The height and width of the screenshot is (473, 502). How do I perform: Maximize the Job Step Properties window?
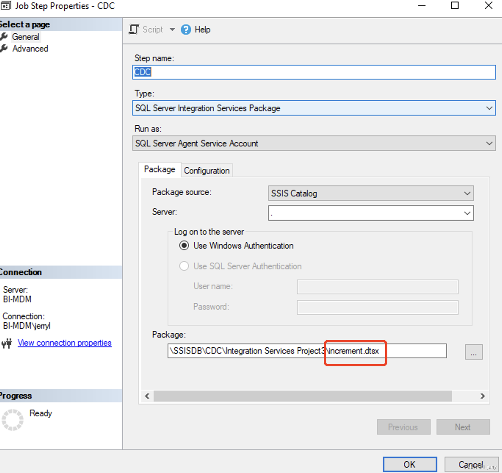(455, 6)
